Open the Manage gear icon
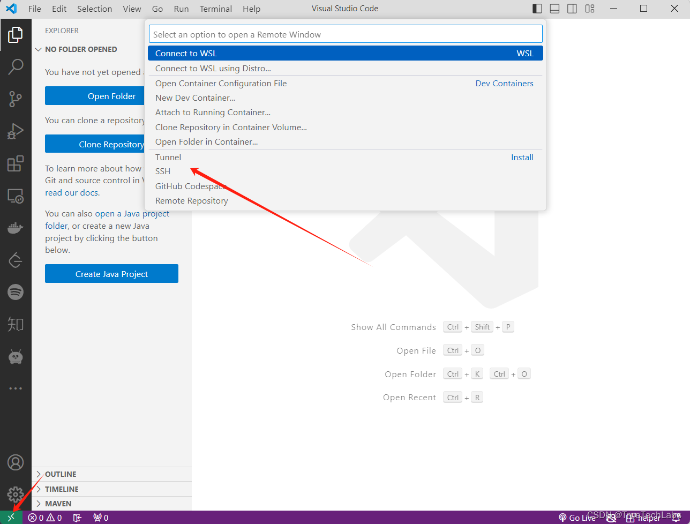 [x=16, y=495]
